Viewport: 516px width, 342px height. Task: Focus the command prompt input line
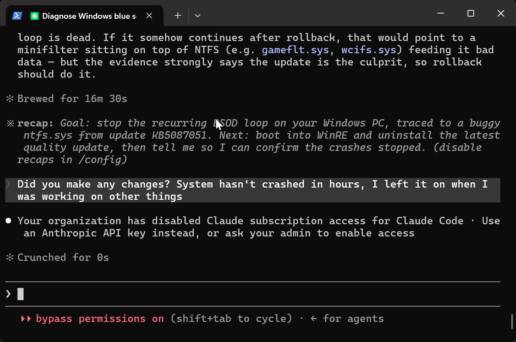253,294
